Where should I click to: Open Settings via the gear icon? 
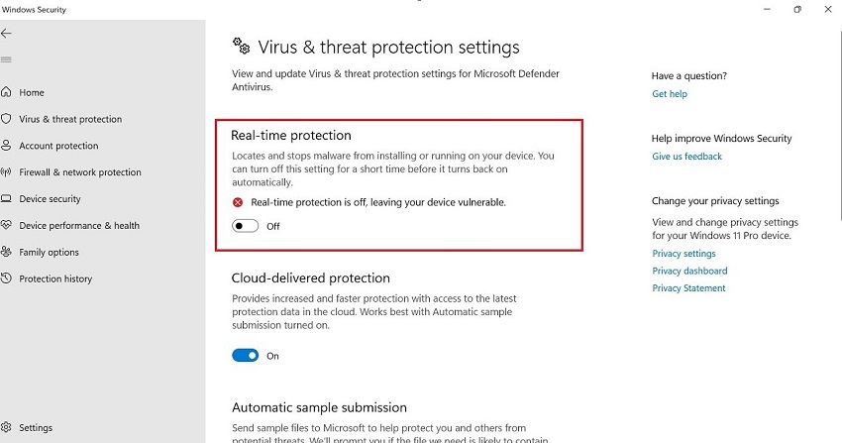7,428
